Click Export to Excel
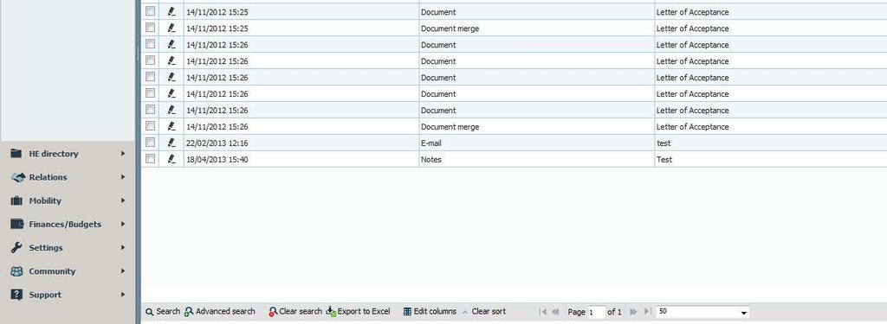Image resolution: width=887 pixels, height=324 pixels. point(359,312)
